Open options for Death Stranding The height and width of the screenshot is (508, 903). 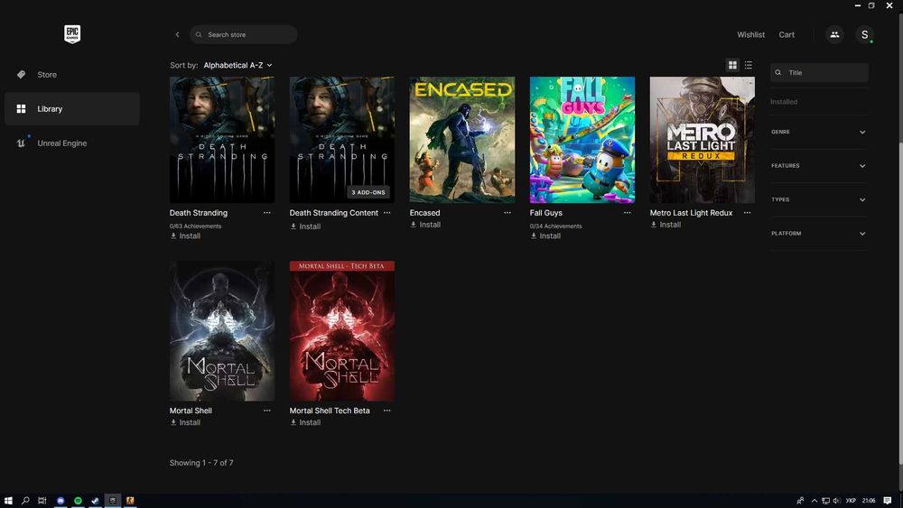tap(267, 213)
